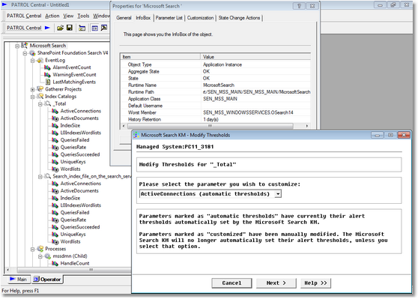Open the View menu

[68, 16]
